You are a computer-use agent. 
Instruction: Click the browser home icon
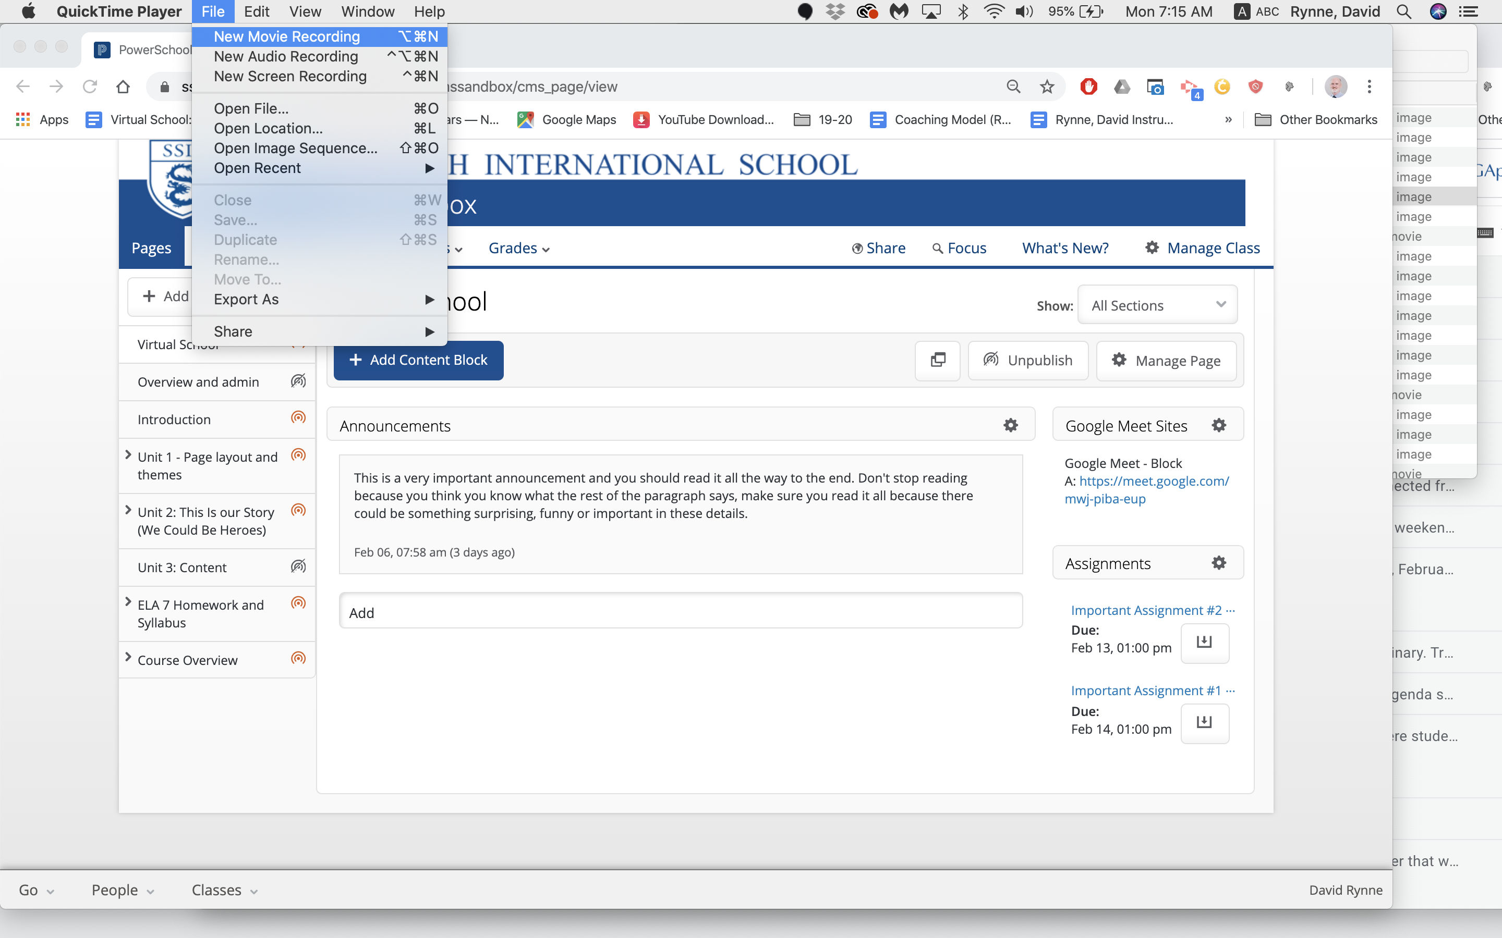[x=123, y=87]
